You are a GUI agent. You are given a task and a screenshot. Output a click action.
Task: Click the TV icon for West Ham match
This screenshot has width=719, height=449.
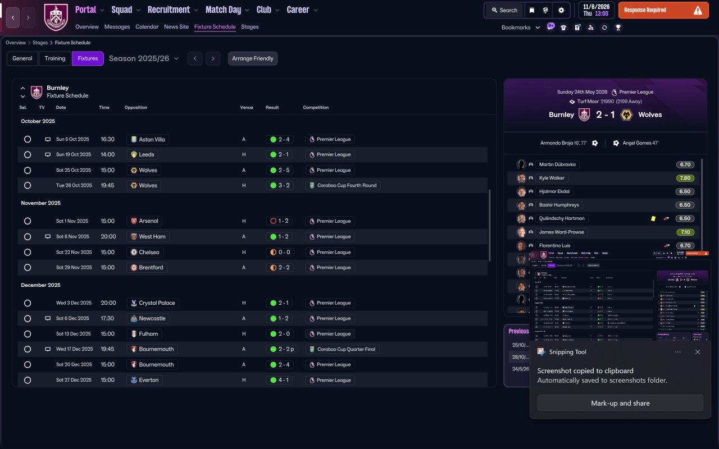[x=48, y=237]
